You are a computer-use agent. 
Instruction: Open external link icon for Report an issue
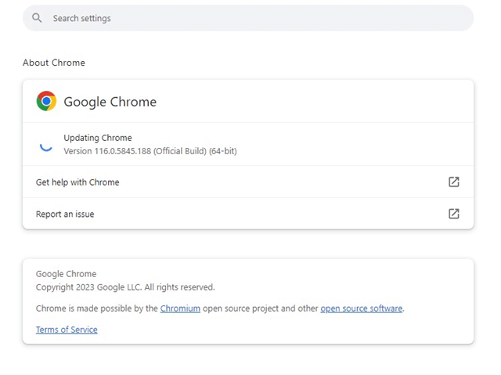[x=454, y=214]
